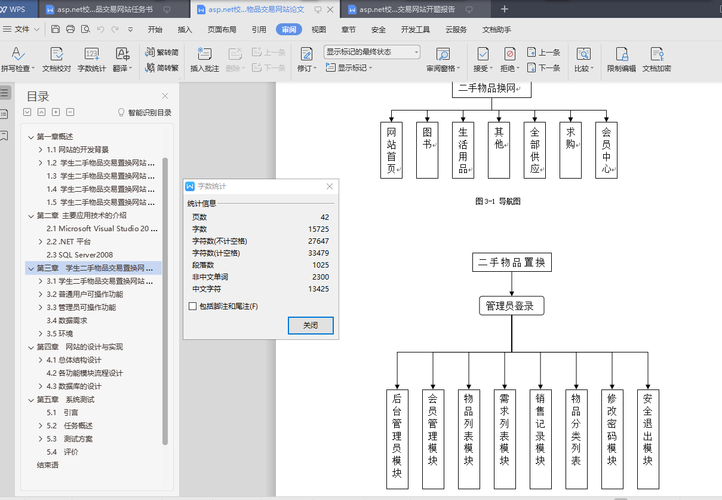Check 包括脚注和尾注 checkbox
722x500 pixels.
coord(192,306)
